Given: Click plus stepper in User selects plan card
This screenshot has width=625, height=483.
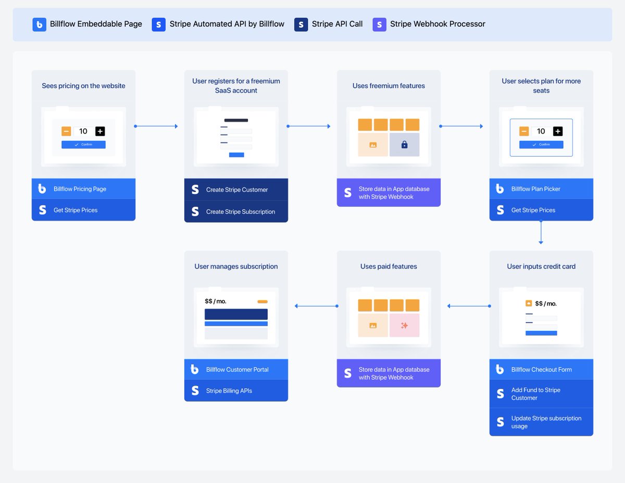Looking at the screenshot, I should pyautogui.click(x=558, y=131).
